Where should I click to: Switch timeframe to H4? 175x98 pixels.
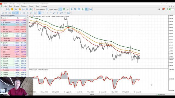pyautogui.click(x=21, y=13)
